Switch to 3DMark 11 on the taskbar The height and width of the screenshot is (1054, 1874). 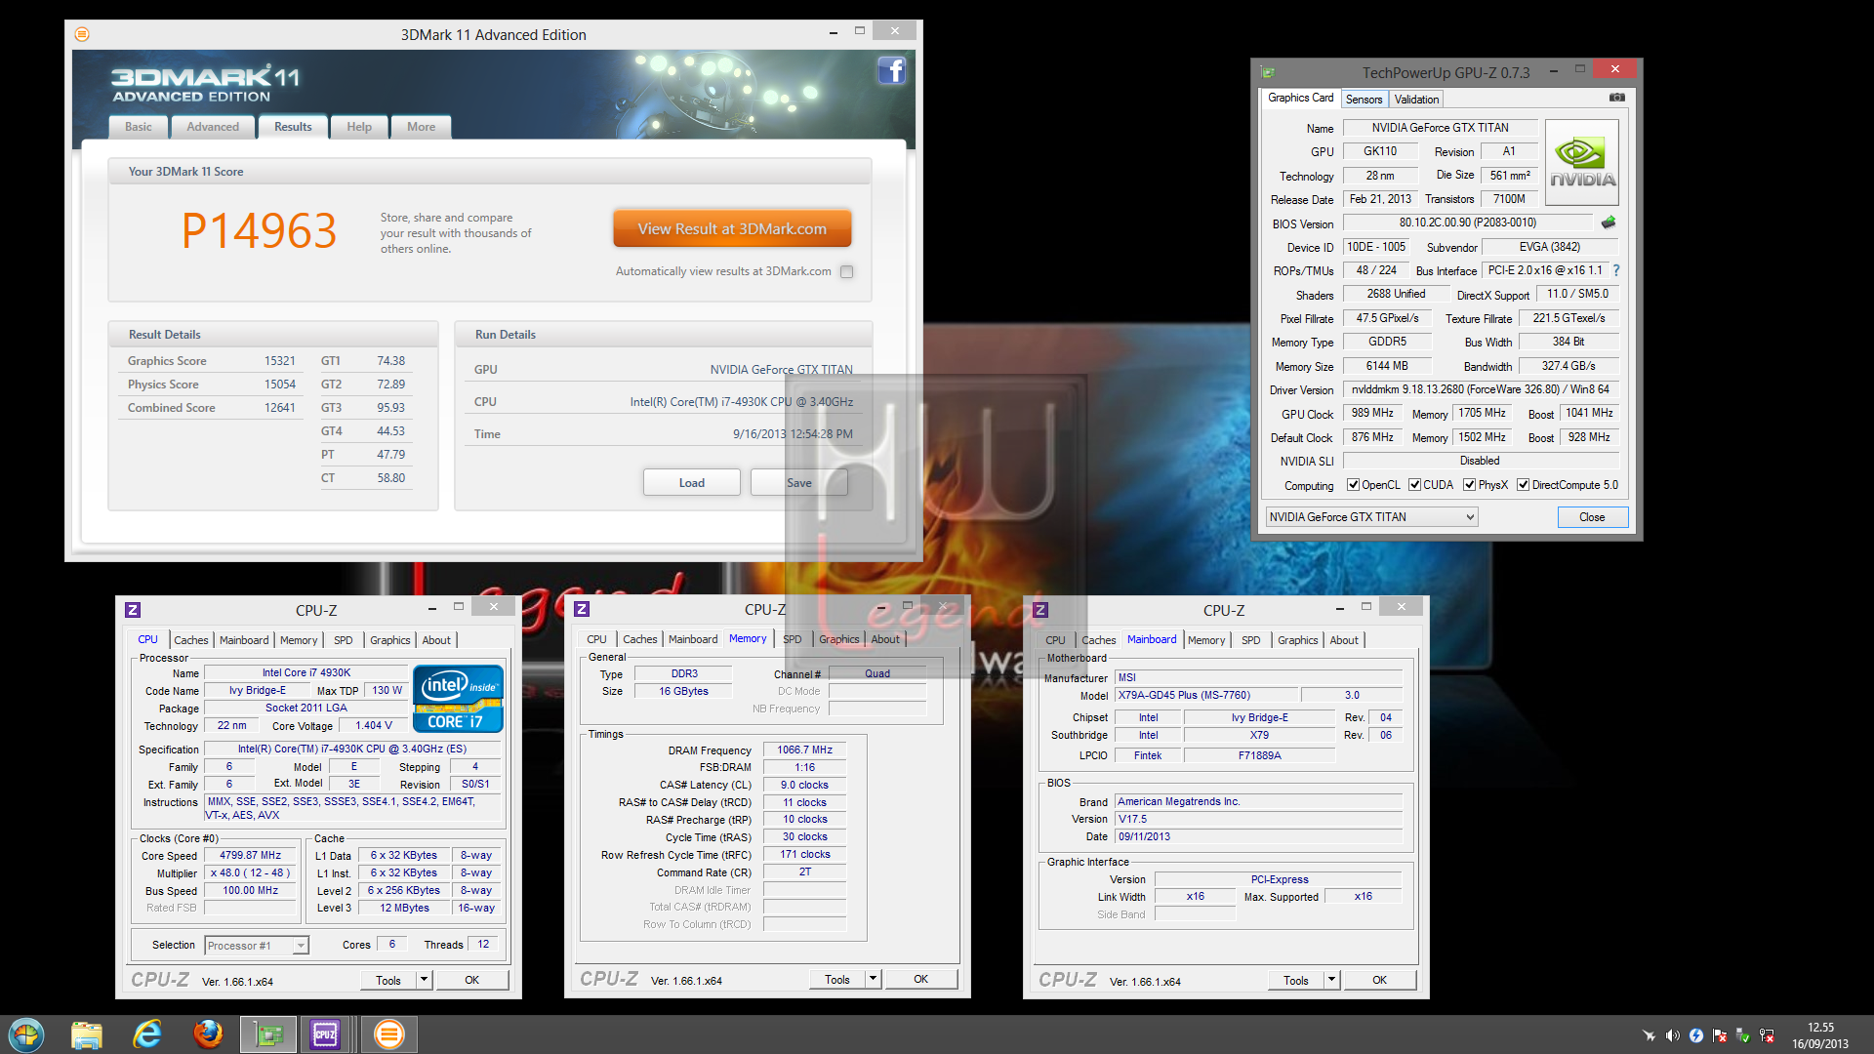click(388, 1034)
